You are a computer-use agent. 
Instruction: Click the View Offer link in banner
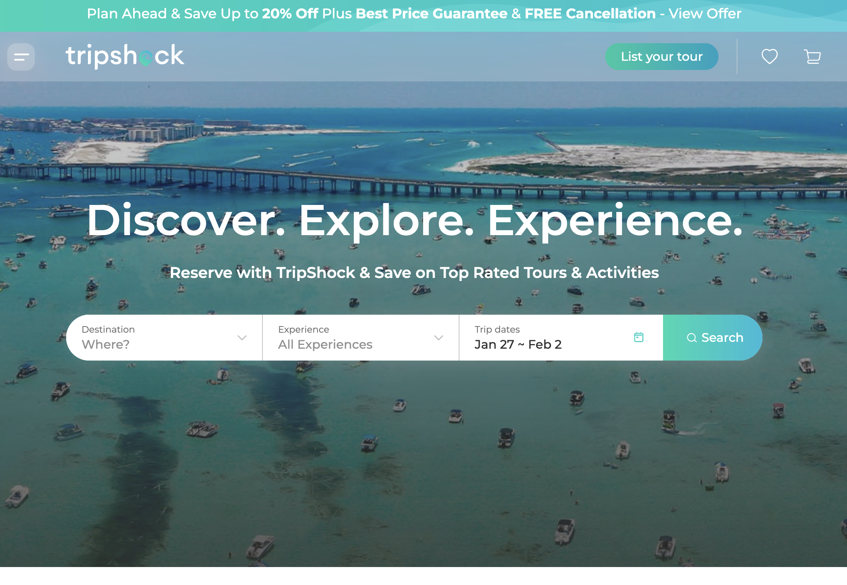(705, 14)
